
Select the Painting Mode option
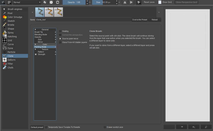coord(45,47)
